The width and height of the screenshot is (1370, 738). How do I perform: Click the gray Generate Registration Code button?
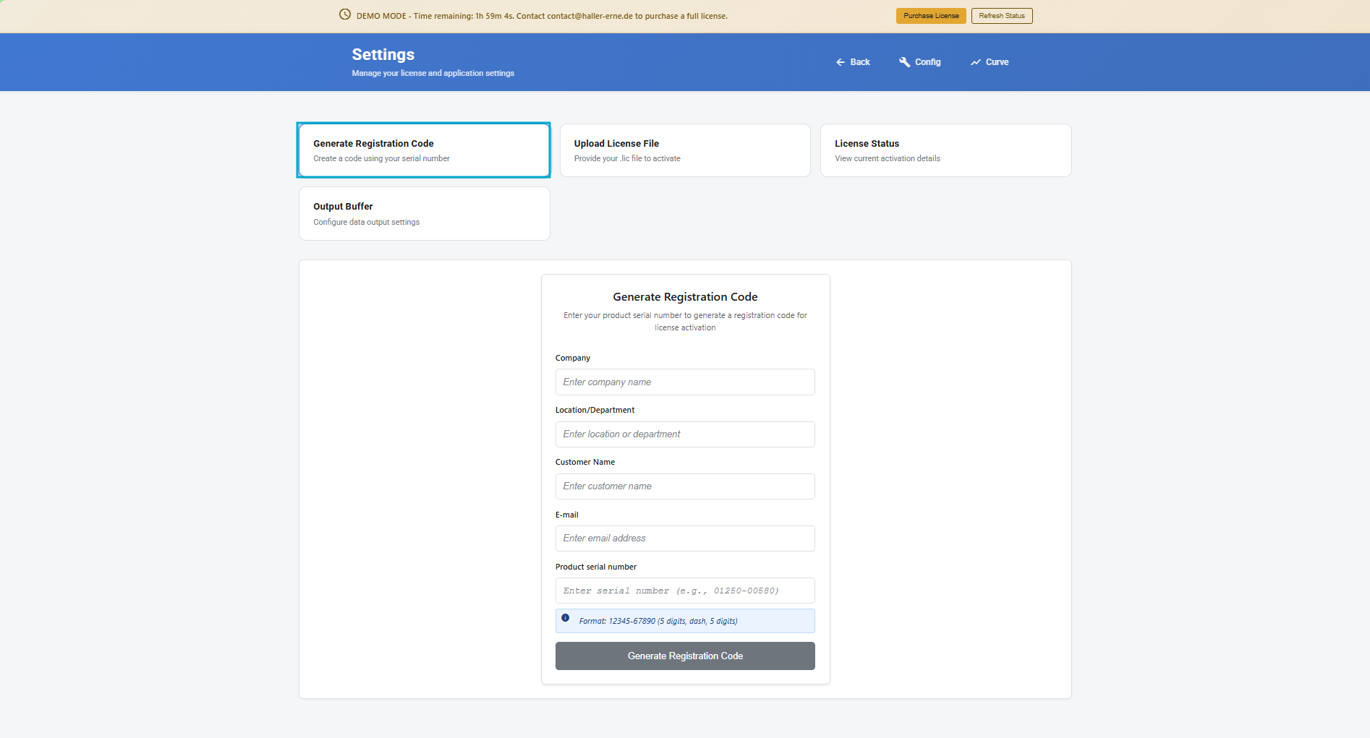coord(685,656)
